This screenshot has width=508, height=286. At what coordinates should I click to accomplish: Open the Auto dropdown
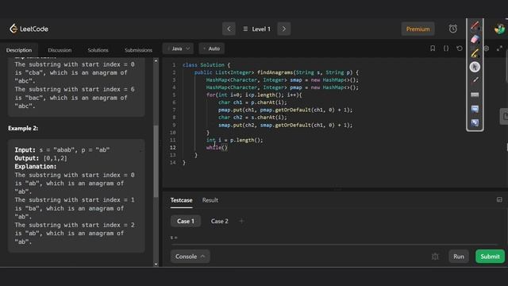212,48
